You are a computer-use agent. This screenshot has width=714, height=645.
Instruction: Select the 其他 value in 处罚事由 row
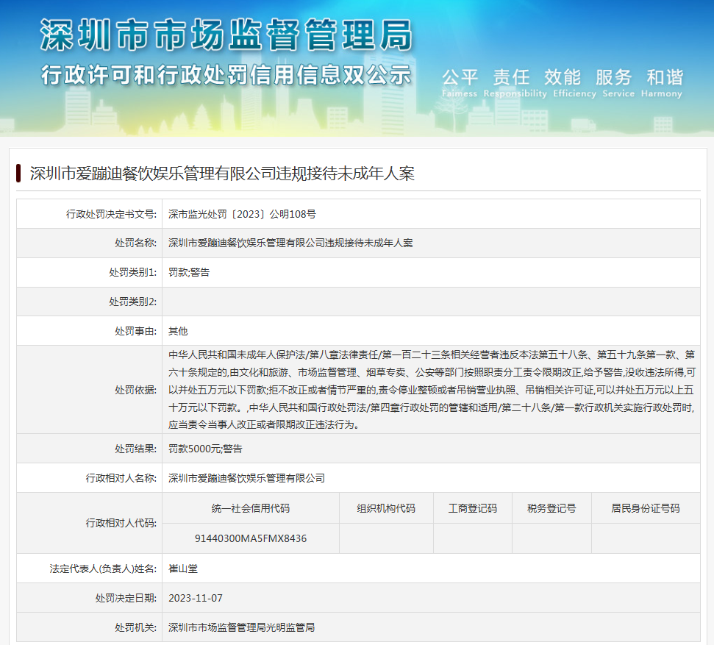[x=178, y=331]
